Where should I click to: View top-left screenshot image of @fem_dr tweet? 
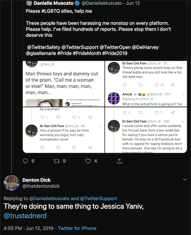pyautogui.click(x=63, y=84)
